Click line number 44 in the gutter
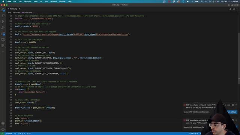This screenshot has height=135, width=240. (x=10, y=84)
